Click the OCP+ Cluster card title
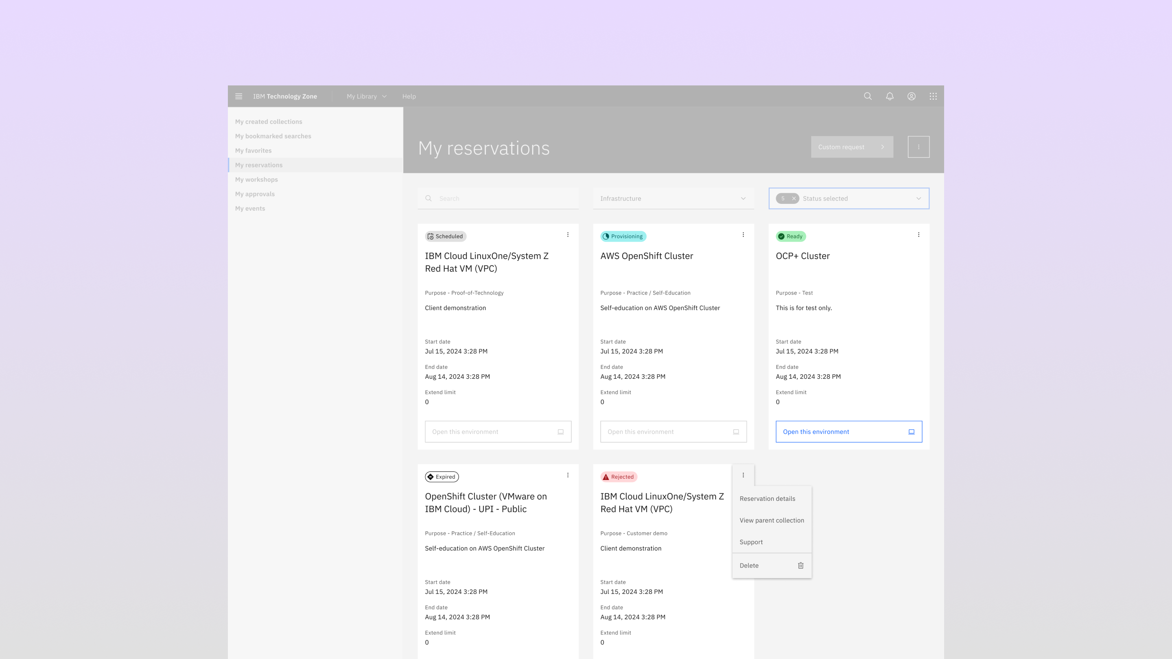Viewport: 1172px width, 659px height. click(802, 256)
